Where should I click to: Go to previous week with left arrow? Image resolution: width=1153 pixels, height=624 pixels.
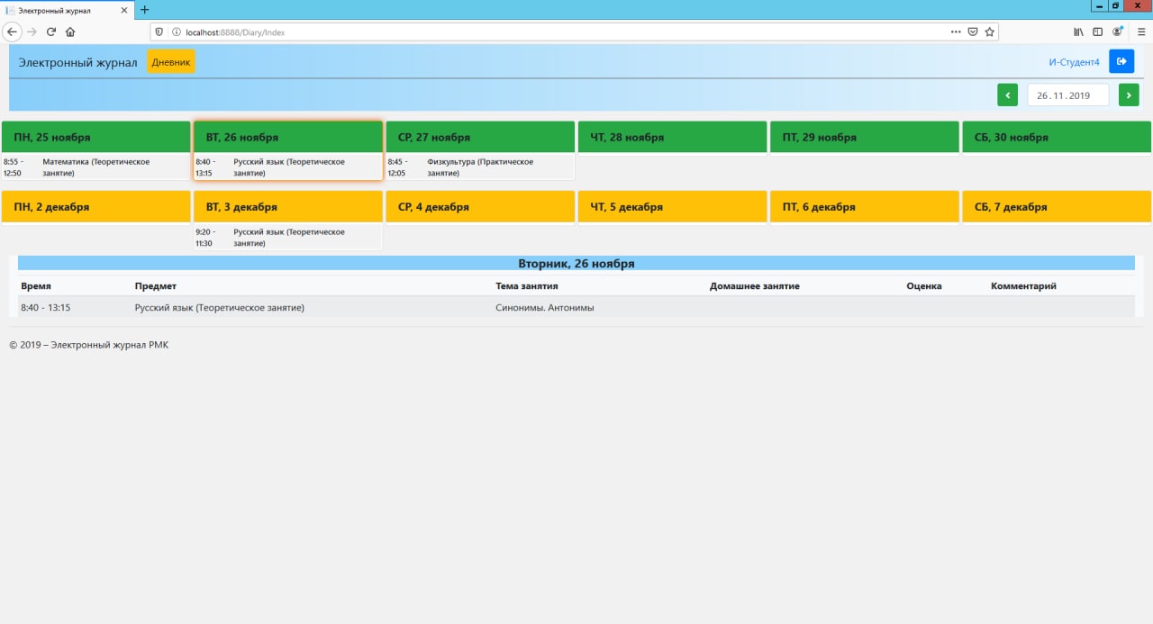pos(1007,95)
